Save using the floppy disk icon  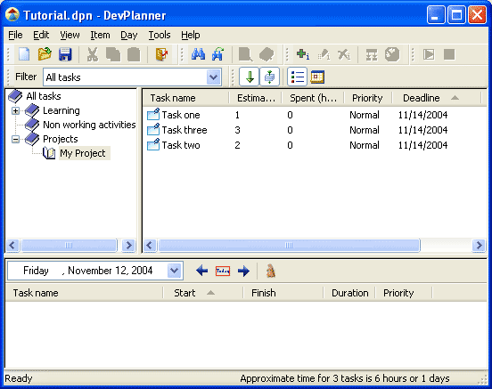(x=65, y=54)
